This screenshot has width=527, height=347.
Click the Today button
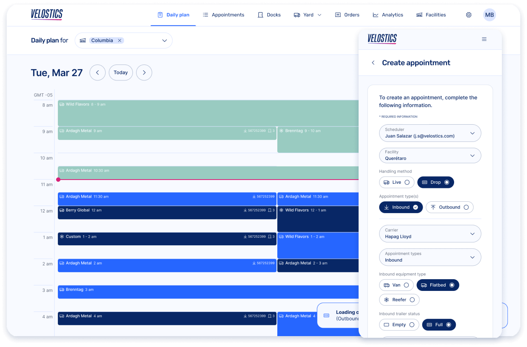(121, 72)
